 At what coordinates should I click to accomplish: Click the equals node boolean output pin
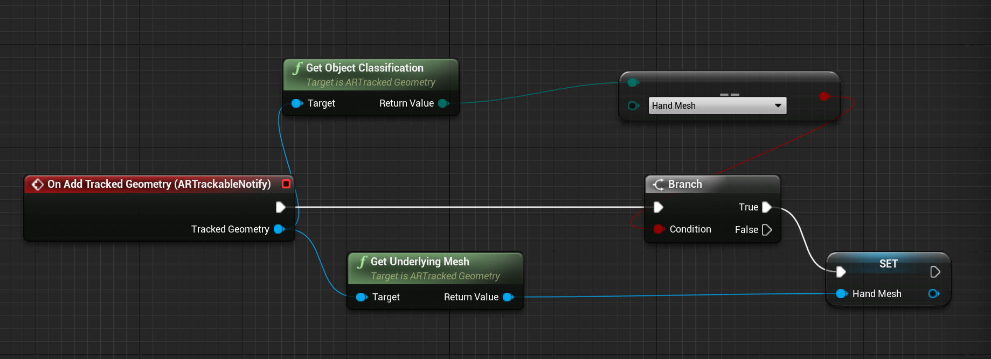pos(824,96)
